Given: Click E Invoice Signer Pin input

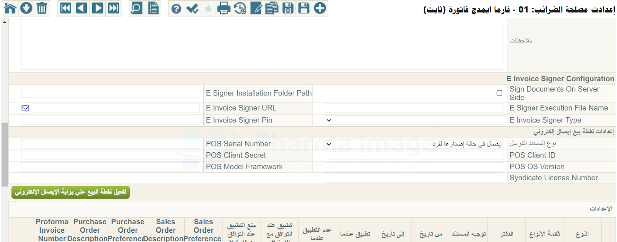Looking at the screenshot, I should click(x=110, y=120).
